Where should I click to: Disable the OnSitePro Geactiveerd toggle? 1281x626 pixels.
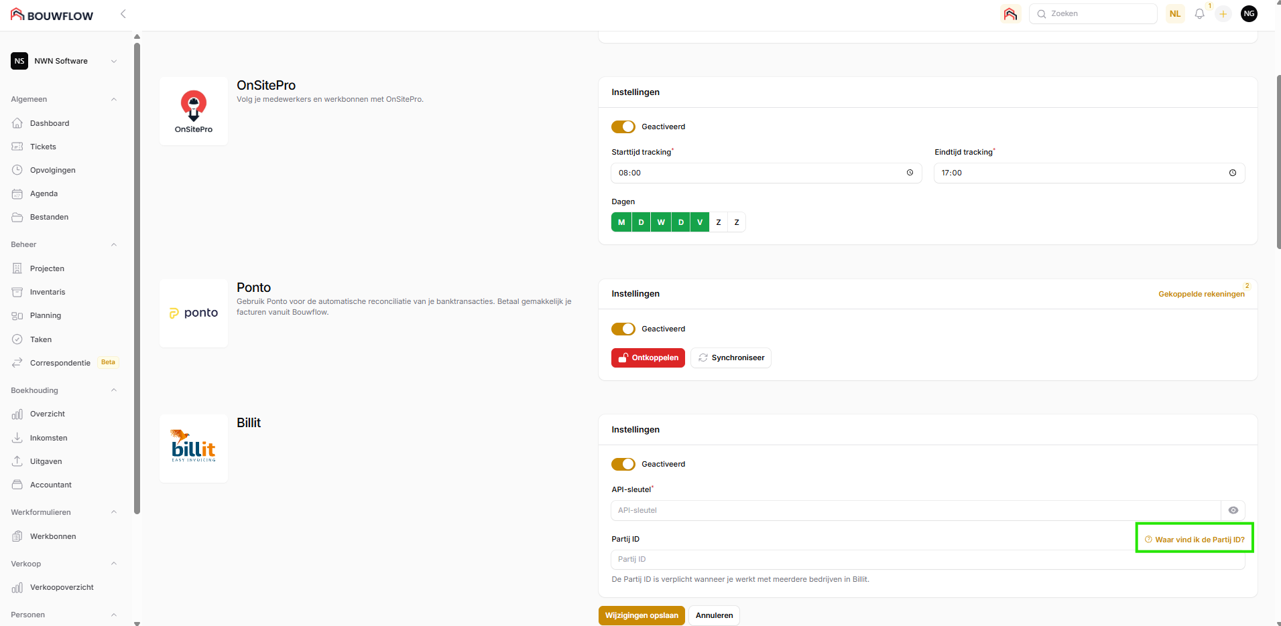point(623,127)
